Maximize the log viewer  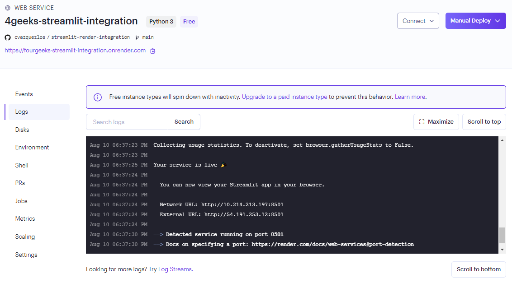436,121
